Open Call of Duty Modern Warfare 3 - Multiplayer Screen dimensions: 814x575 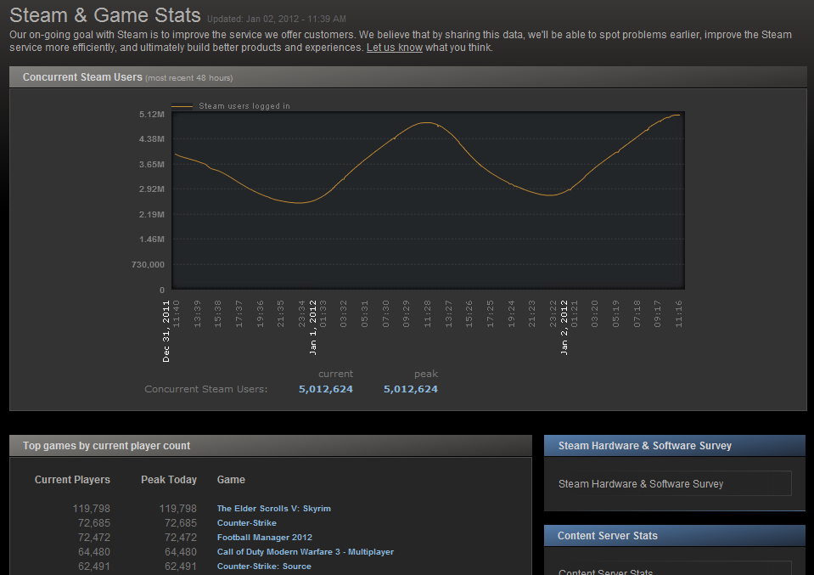click(305, 552)
